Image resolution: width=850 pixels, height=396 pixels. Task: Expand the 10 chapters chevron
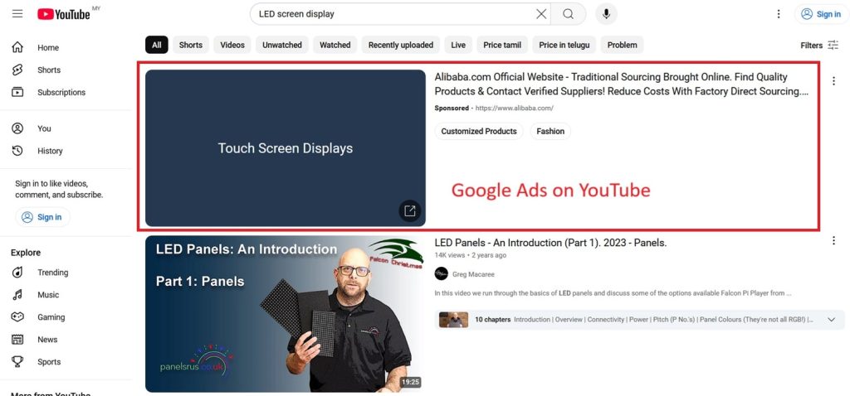click(x=832, y=320)
